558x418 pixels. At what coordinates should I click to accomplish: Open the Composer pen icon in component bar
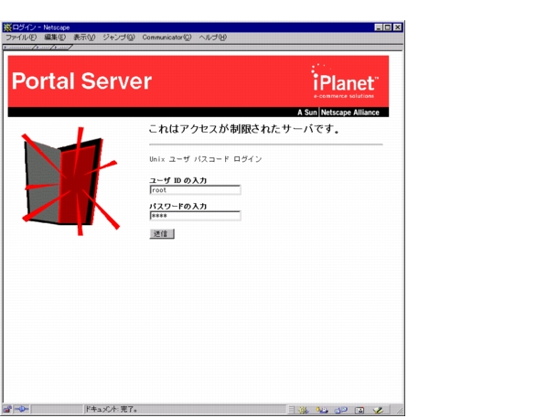[x=378, y=410]
